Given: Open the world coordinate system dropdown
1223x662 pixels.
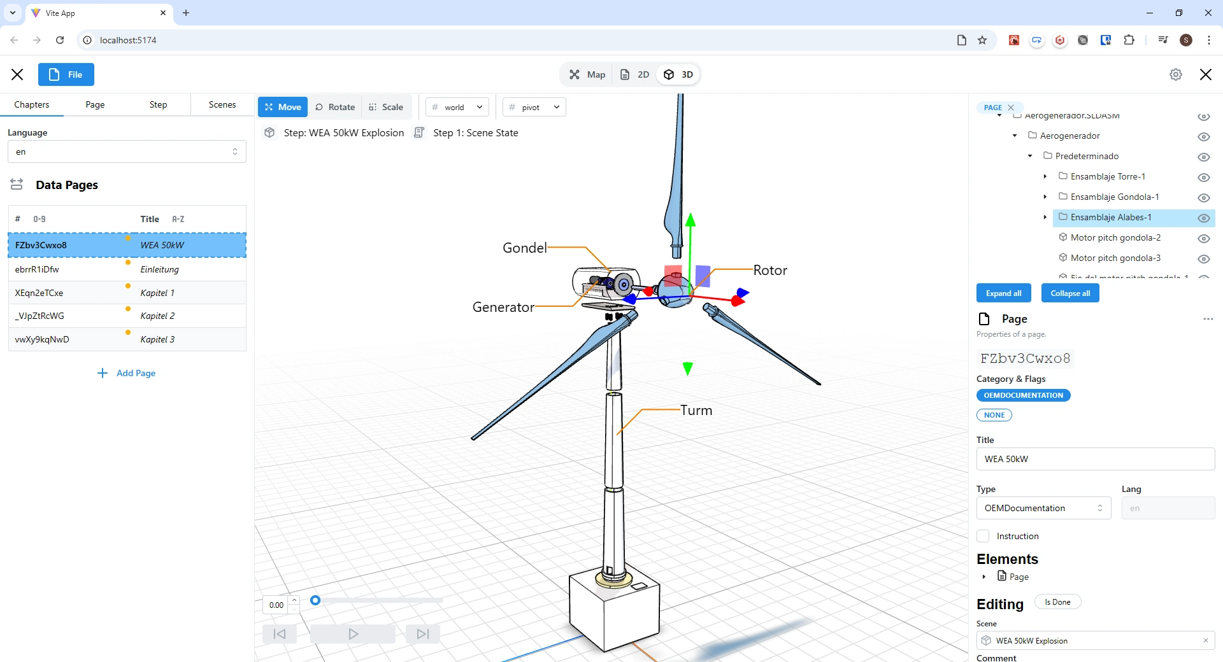Looking at the screenshot, I should pos(456,107).
